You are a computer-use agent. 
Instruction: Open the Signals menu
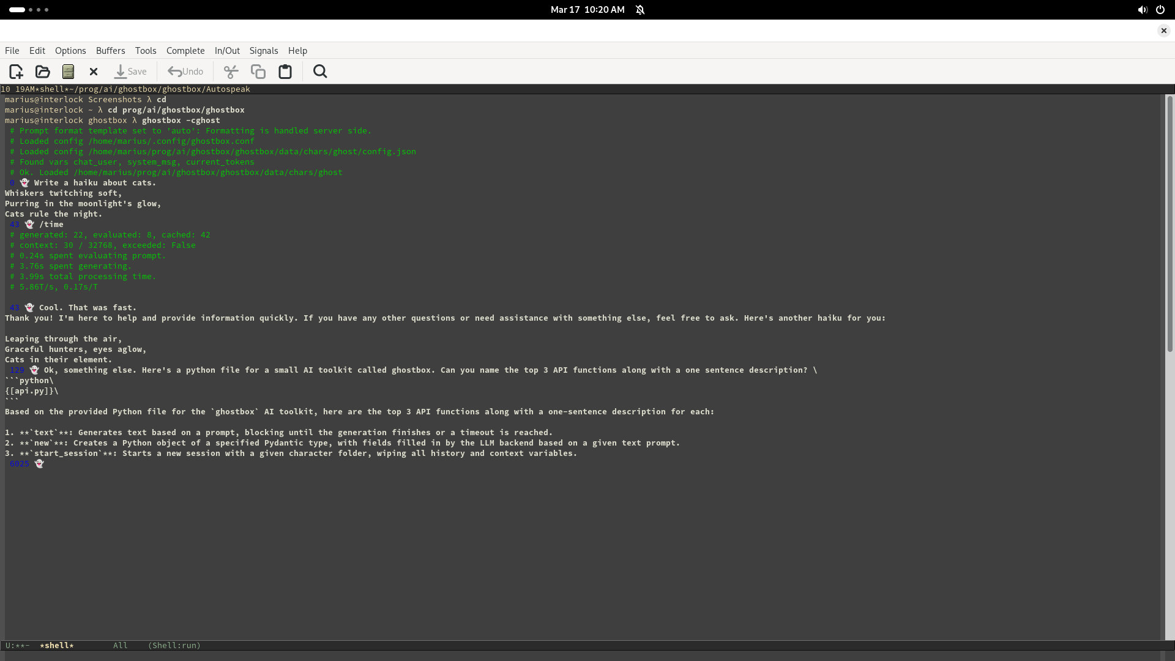263,51
